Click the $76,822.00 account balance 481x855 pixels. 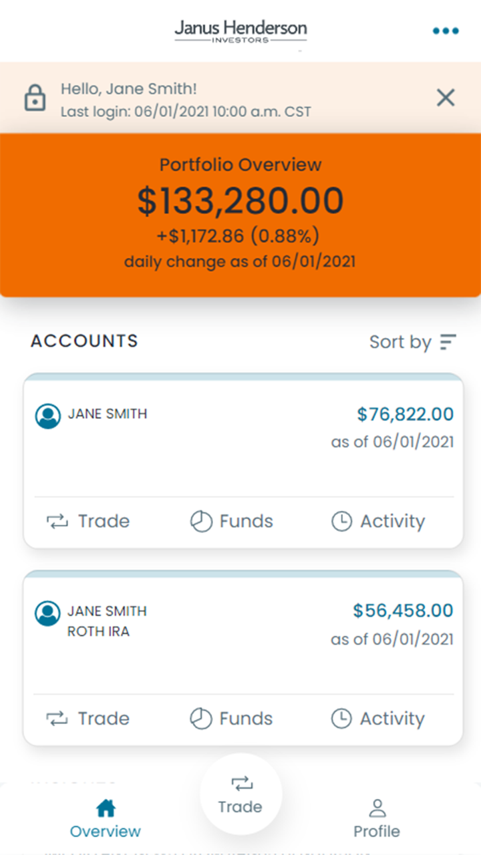(x=405, y=414)
